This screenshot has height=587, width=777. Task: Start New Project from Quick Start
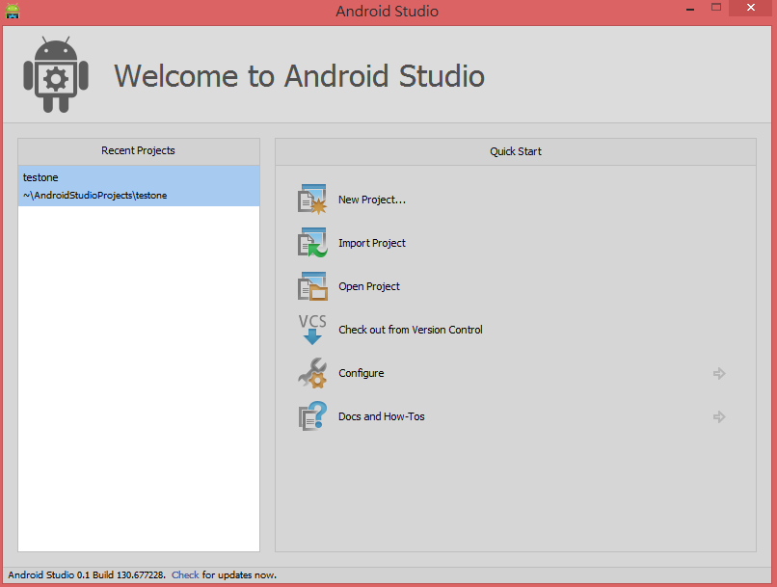372,199
